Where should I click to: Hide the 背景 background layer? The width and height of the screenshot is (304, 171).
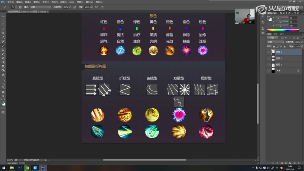(268, 71)
